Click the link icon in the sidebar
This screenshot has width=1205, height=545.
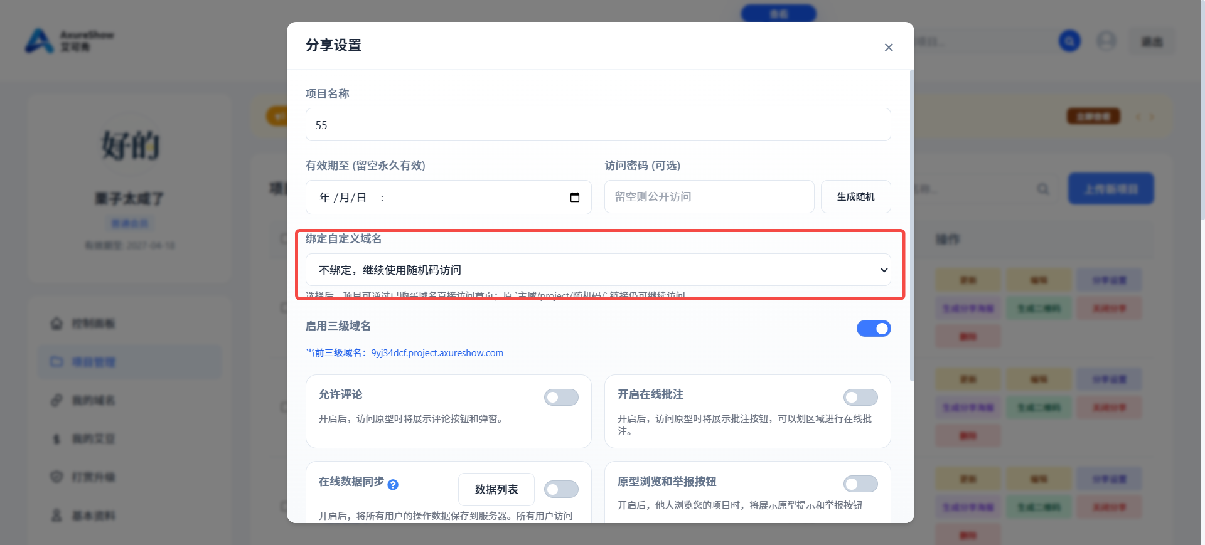pos(56,400)
